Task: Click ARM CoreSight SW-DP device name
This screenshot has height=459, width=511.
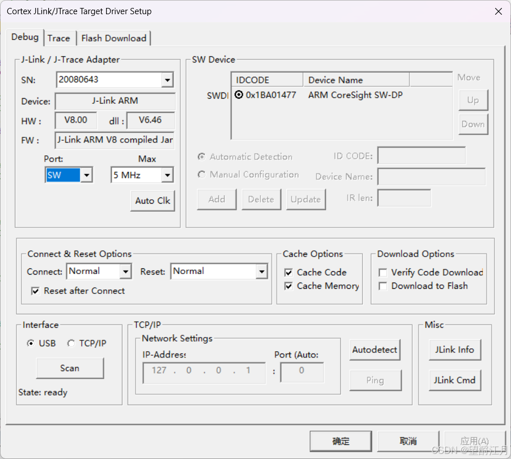Action: (x=355, y=95)
